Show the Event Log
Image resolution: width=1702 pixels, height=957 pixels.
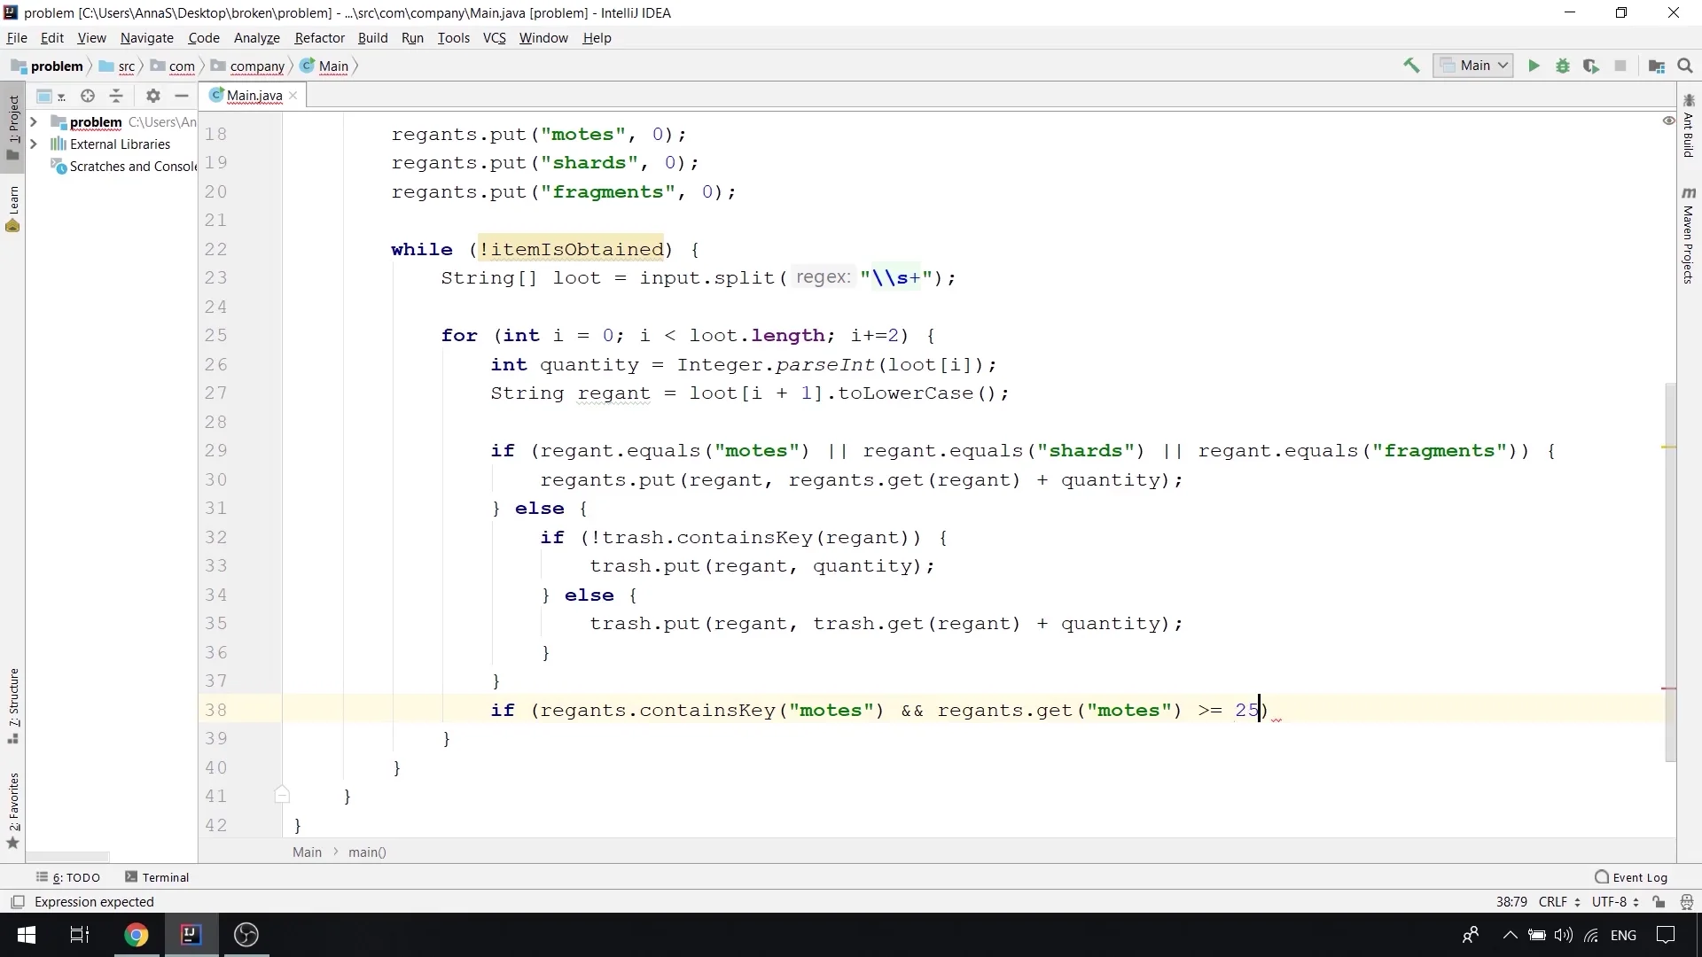click(1640, 876)
